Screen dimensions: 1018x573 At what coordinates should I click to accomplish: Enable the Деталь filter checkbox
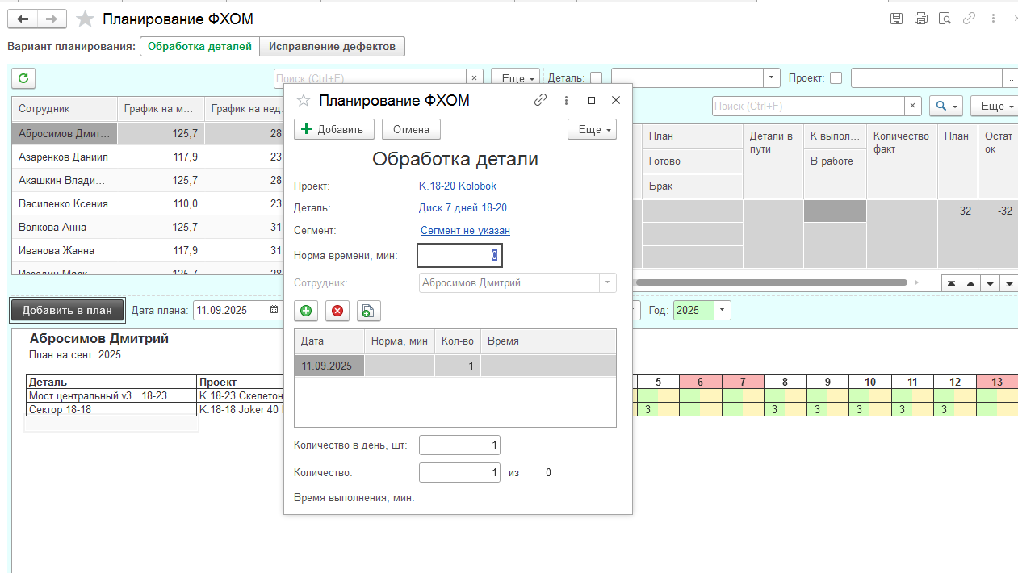click(597, 78)
